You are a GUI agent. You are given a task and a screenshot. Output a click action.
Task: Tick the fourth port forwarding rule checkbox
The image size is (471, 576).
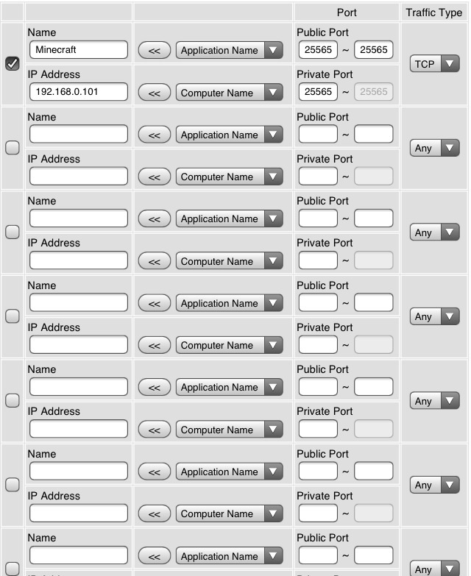pyautogui.click(x=12, y=316)
